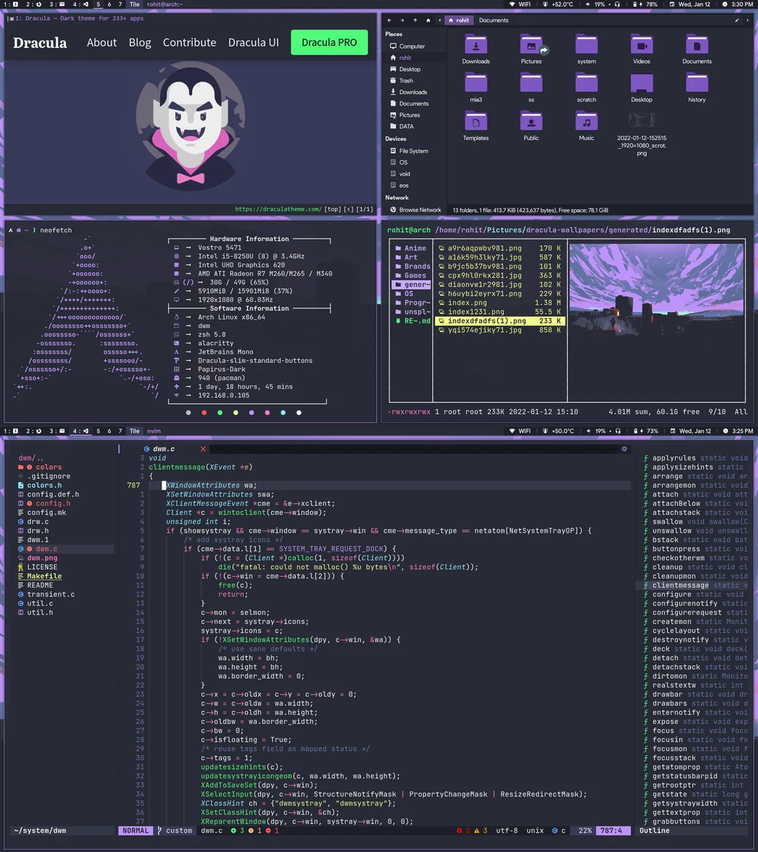Click the error diagnostics icon in nvim statusline
The width and height of the screenshot is (758, 852).
point(460,830)
